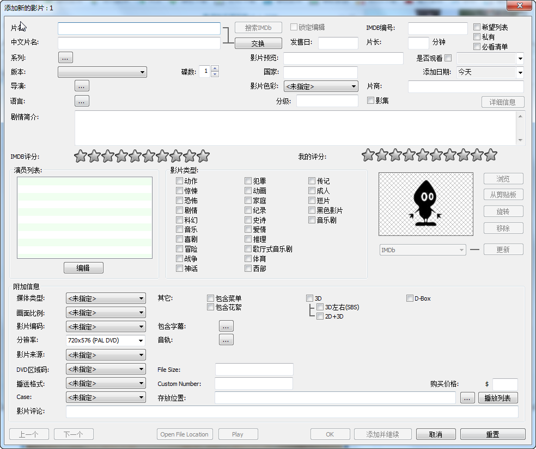Click the 存放位置 ellipsis button
The width and height of the screenshot is (536, 449).
coord(467,398)
